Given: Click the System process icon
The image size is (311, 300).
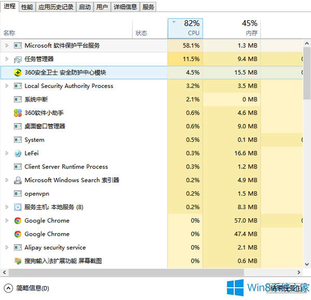Looking at the screenshot, I should (x=18, y=140).
